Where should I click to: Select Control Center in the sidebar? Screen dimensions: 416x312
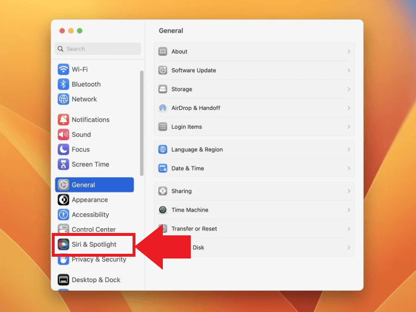coord(94,229)
